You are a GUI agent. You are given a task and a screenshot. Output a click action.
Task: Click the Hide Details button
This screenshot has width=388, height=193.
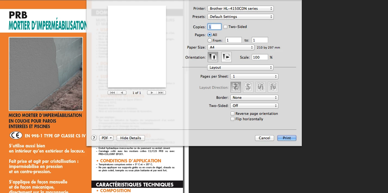131,138
